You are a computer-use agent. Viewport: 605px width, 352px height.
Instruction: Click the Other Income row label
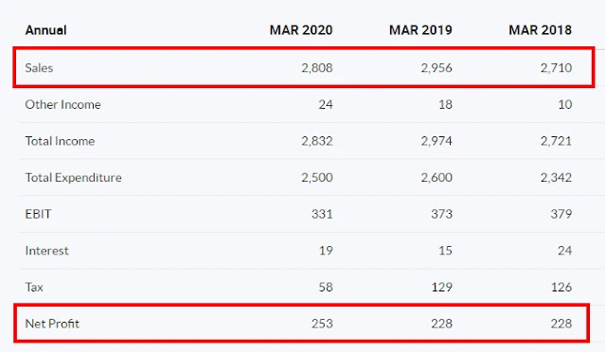pos(62,104)
